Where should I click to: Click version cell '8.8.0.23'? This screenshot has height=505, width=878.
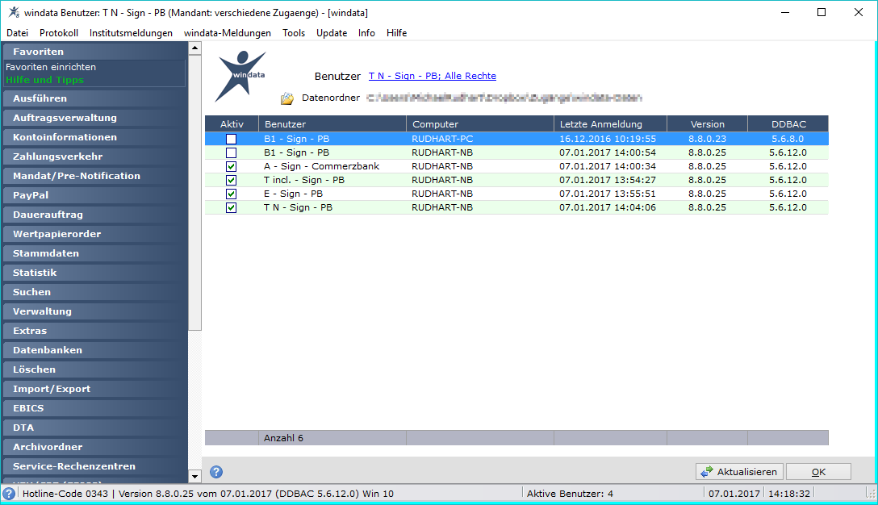click(x=707, y=139)
